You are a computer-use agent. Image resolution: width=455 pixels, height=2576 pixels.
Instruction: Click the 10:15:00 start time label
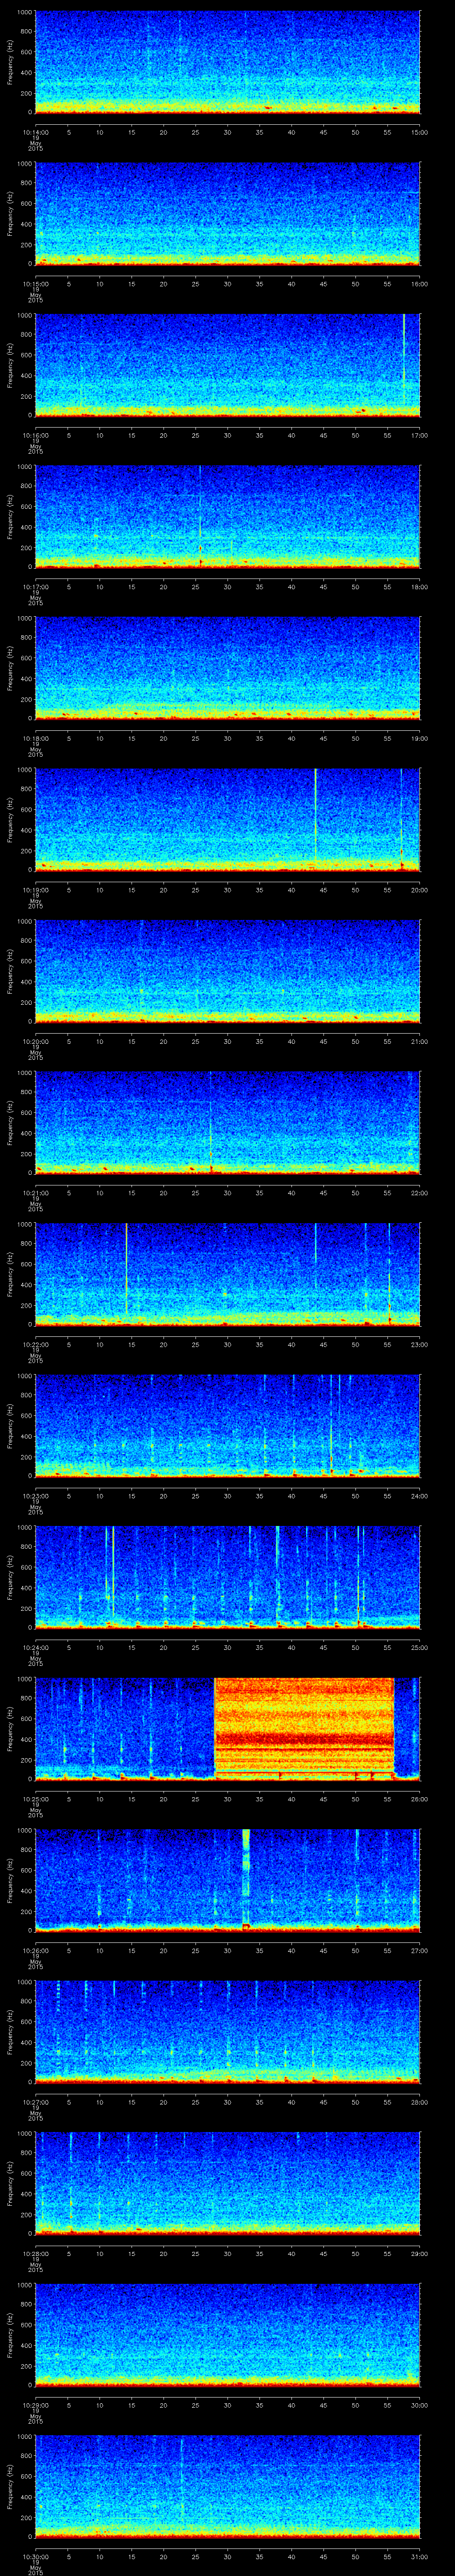click(35, 284)
